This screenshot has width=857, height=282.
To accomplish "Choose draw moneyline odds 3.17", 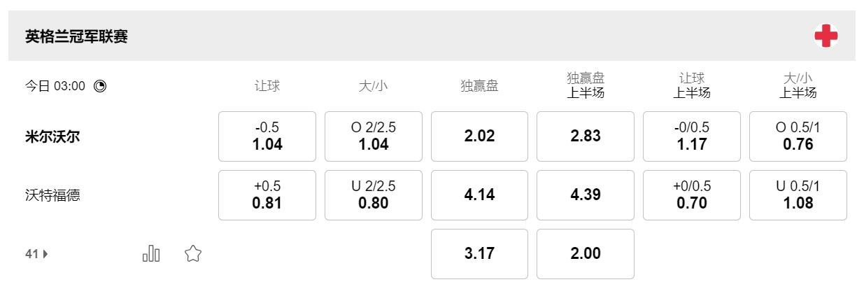I will click(x=479, y=254).
